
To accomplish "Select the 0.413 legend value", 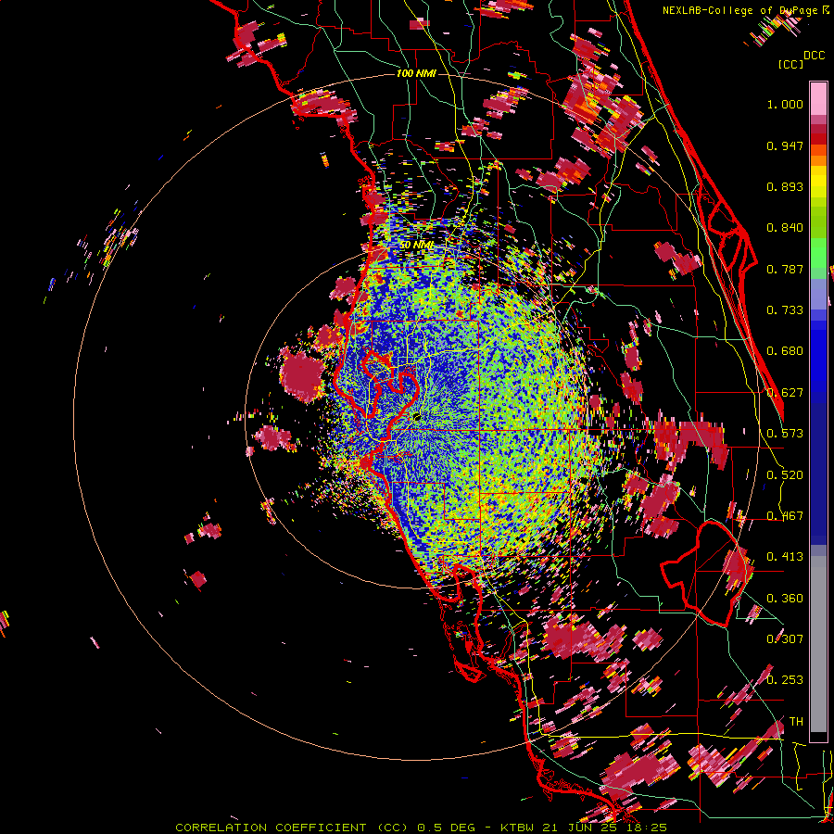I will (785, 557).
